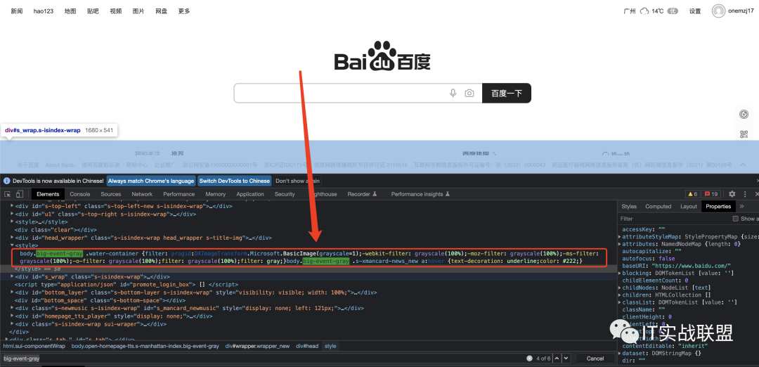Viewport: 759px width, 367px height.
Task: Expand the bottom_layer div node
Action: [x=13, y=292]
